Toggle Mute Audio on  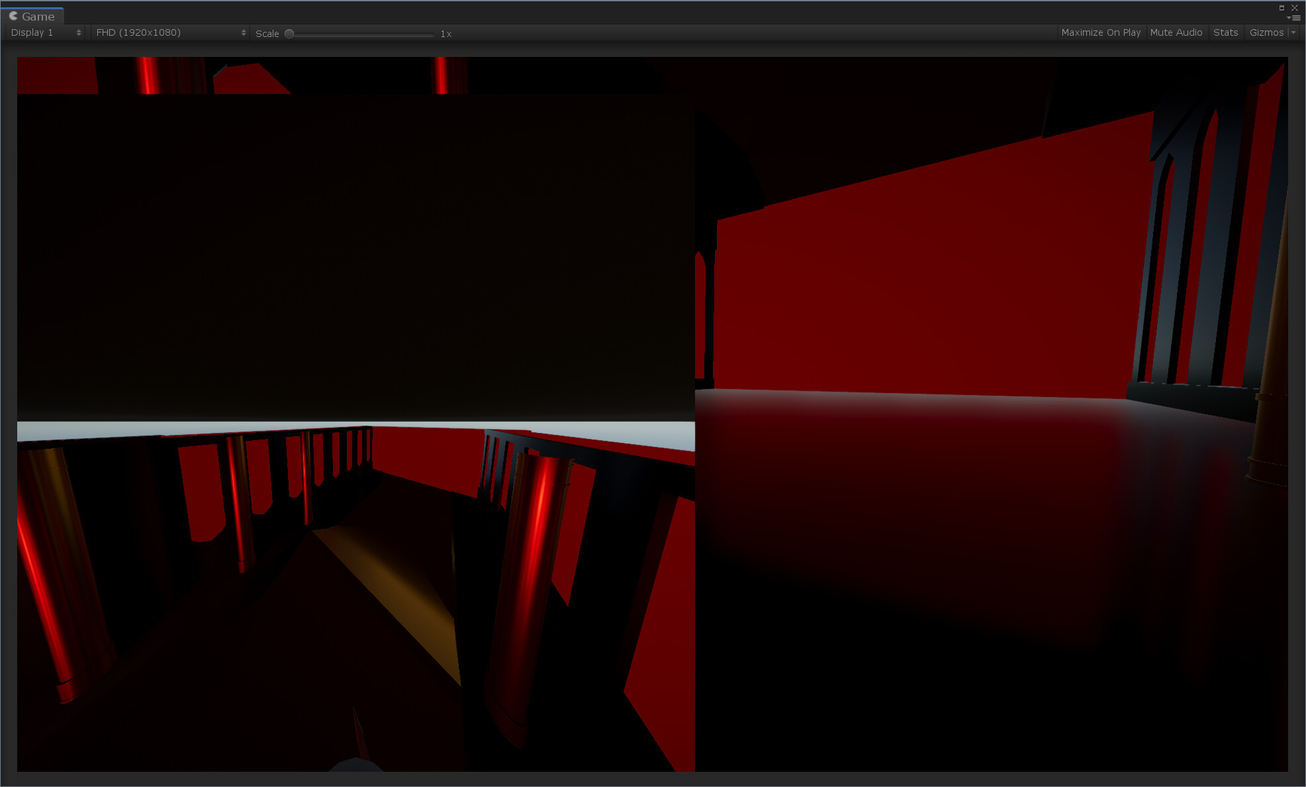pos(1177,32)
